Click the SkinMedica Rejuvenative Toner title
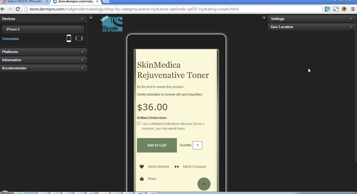 click(173, 70)
